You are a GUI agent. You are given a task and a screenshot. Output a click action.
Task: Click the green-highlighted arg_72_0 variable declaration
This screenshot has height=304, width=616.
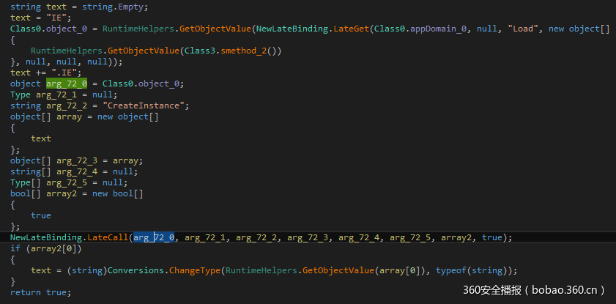click(67, 84)
